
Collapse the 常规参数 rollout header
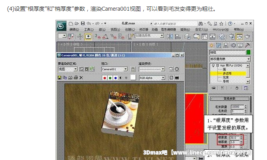tap(229, 98)
